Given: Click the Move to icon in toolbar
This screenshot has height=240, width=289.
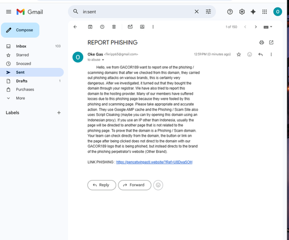Looking at the screenshot, I should (142, 27).
